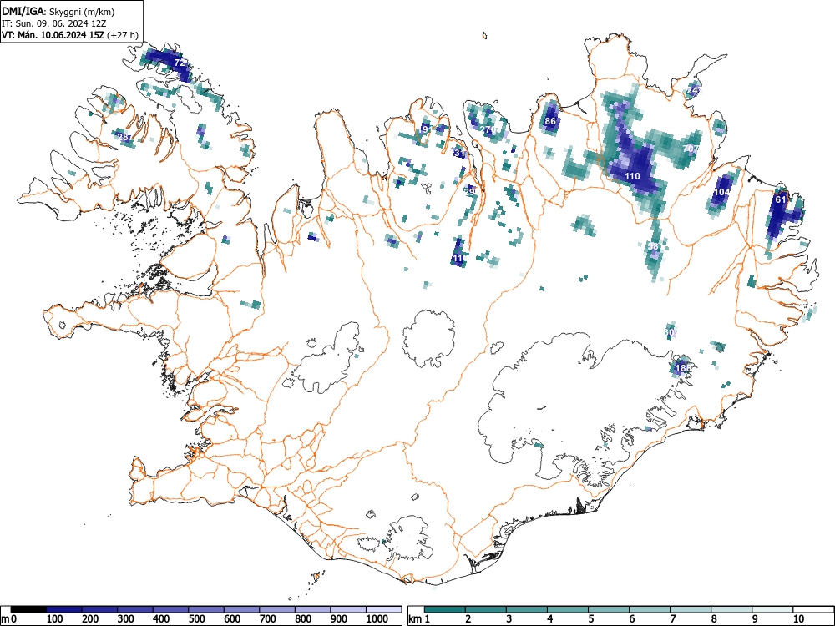Image resolution: width=835 pixels, height=626 pixels.
Task: Pick the 5–6 km legend color swatch
Action: coord(608,609)
